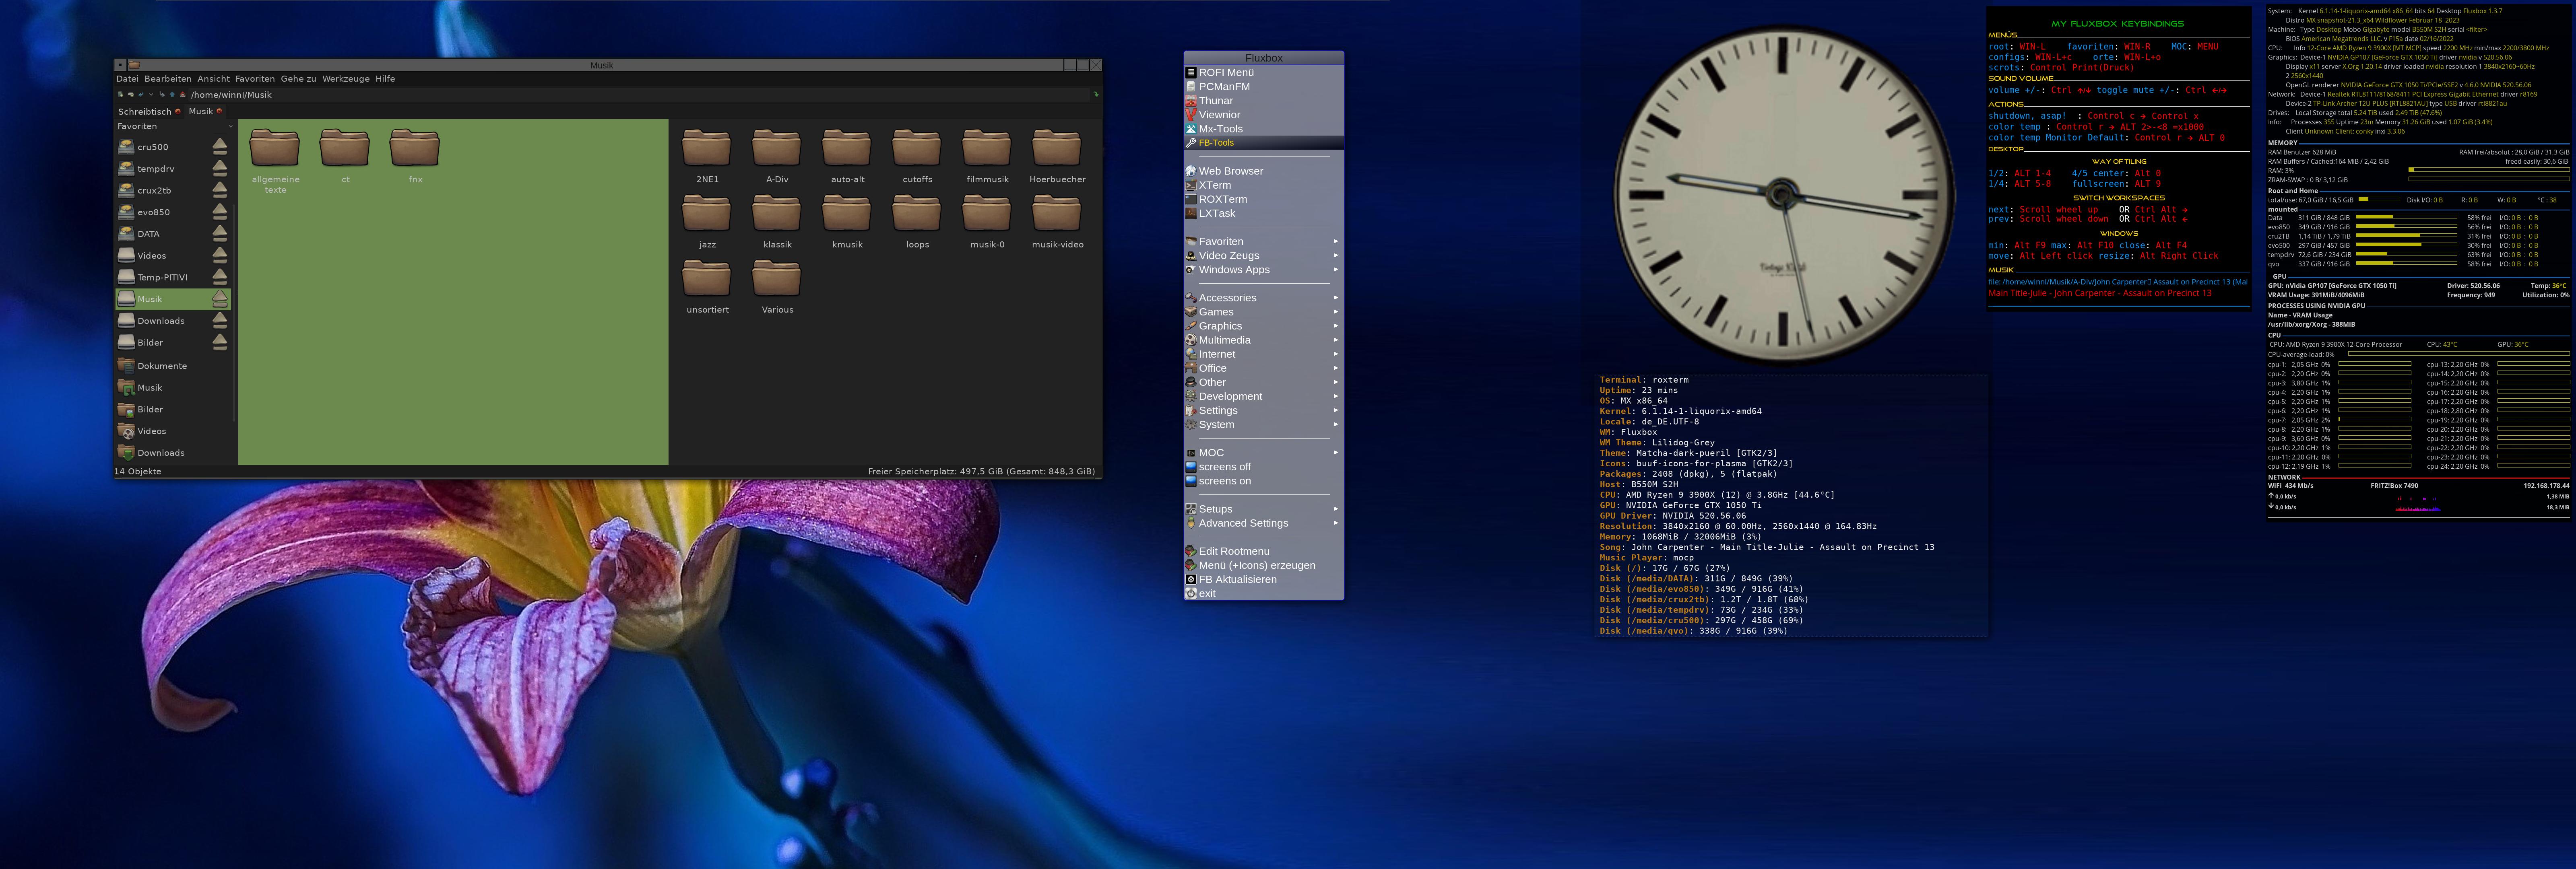Image resolution: width=2576 pixels, height=869 pixels.
Task: Expand Internet submenu
Action: (x=1263, y=354)
